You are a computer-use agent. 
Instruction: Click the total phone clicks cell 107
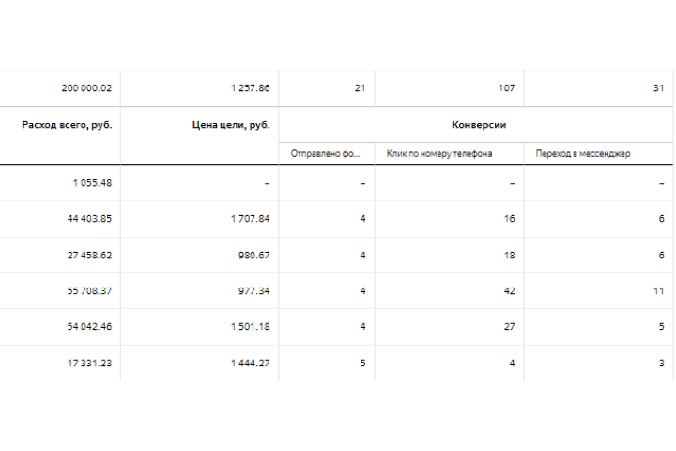pos(507,88)
